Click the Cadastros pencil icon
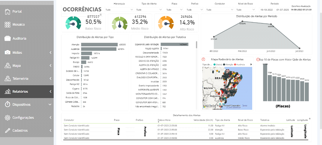 pyautogui.click(x=7, y=131)
